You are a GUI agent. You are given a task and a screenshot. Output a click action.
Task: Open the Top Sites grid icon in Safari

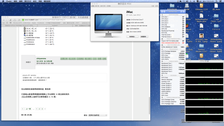[x=10, y=23]
